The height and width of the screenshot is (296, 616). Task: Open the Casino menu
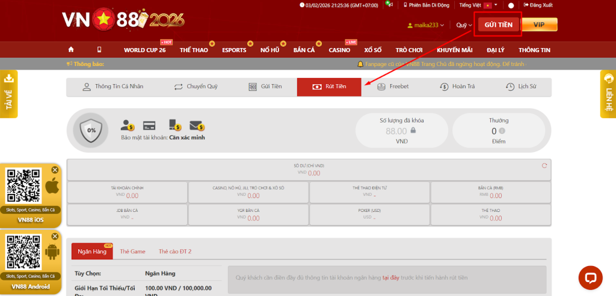click(339, 50)
